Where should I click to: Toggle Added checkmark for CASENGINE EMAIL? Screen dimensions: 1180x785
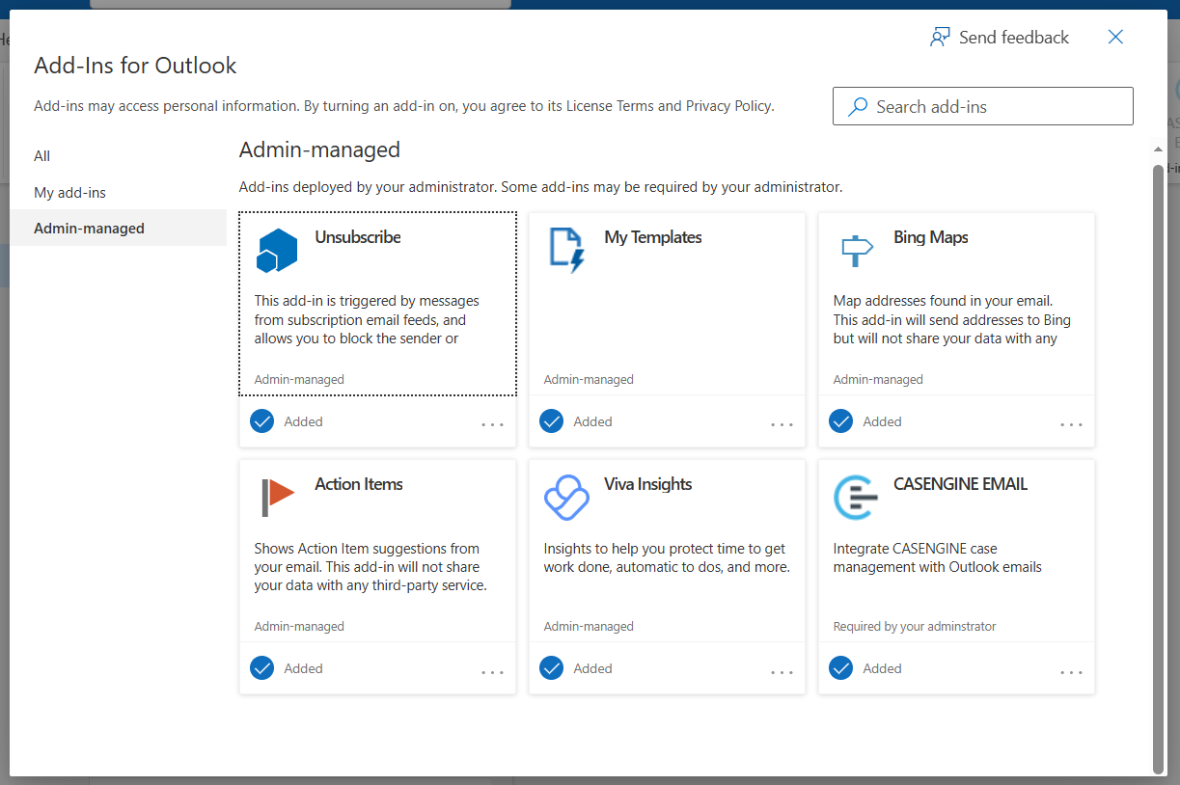click(840, 668)
